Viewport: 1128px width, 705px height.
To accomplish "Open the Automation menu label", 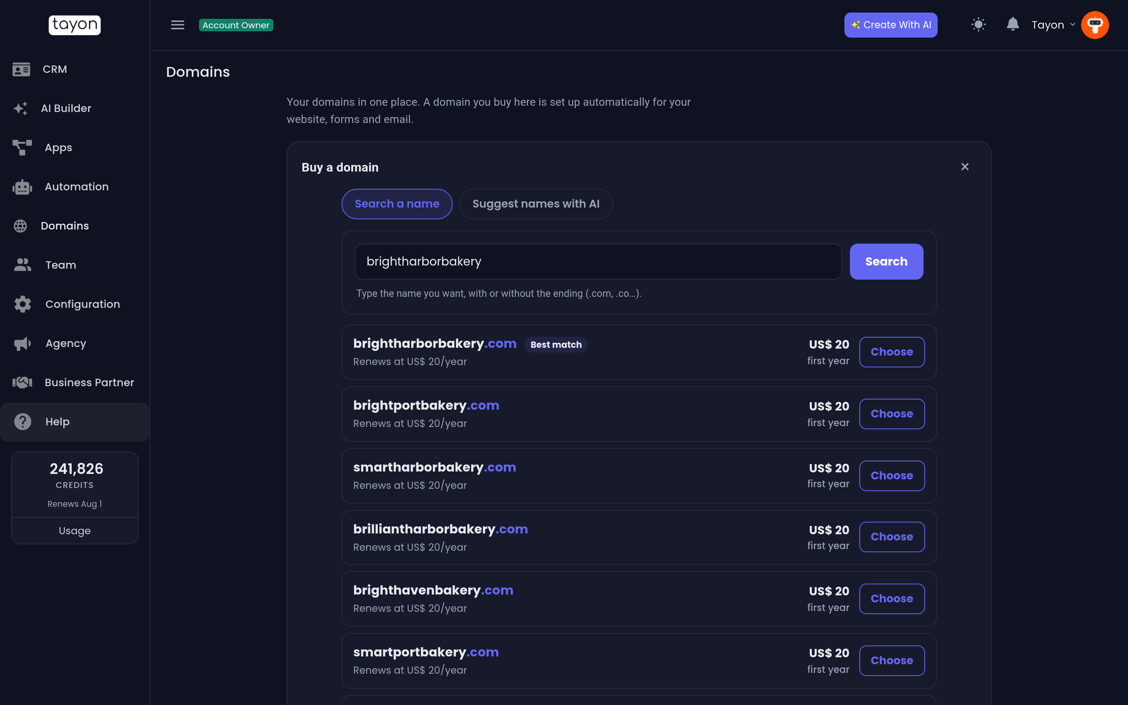I will coord(77,187).
